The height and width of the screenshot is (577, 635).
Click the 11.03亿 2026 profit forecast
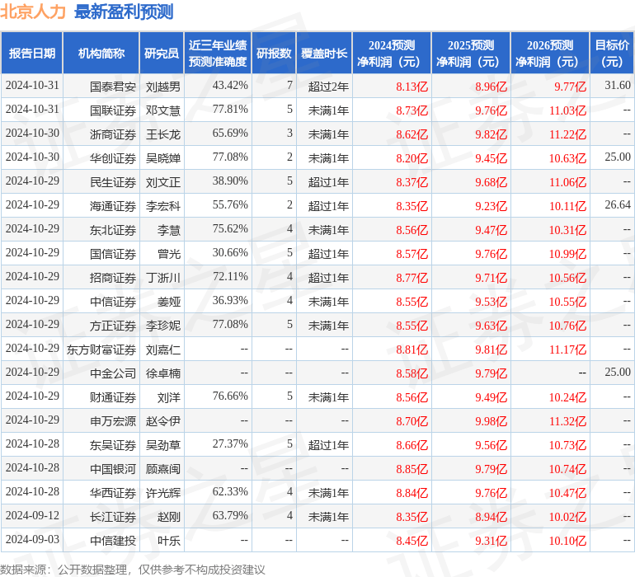567,110
